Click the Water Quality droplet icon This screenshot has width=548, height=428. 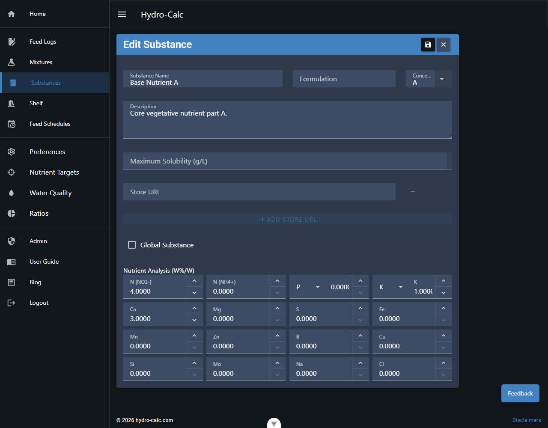click(12, 193)
